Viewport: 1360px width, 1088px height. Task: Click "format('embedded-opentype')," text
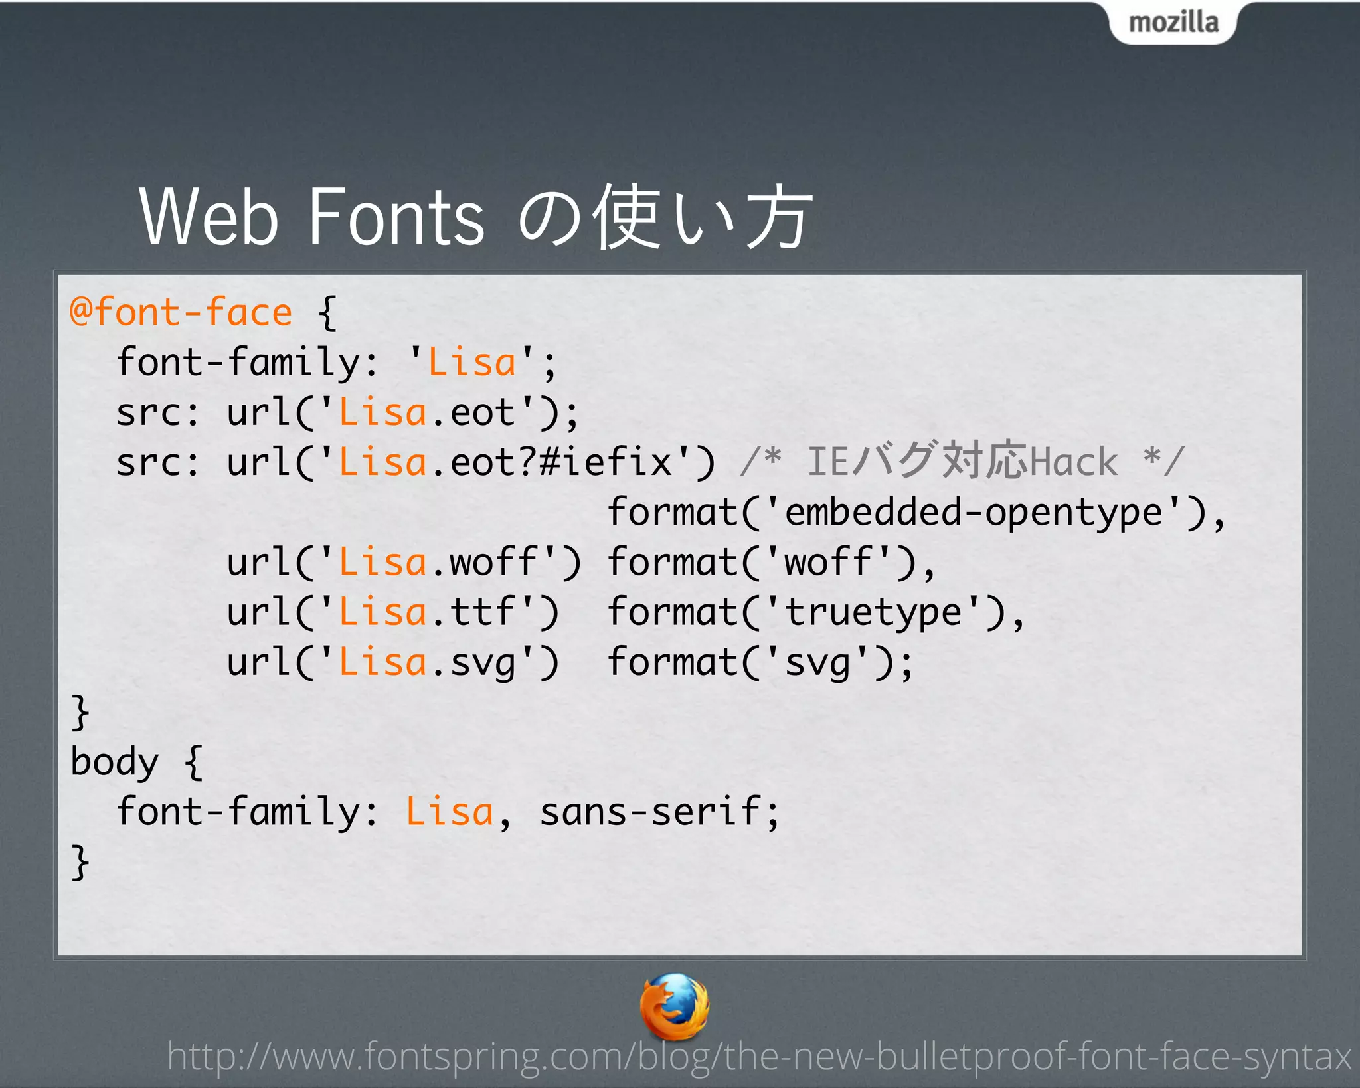pos(916,513)
